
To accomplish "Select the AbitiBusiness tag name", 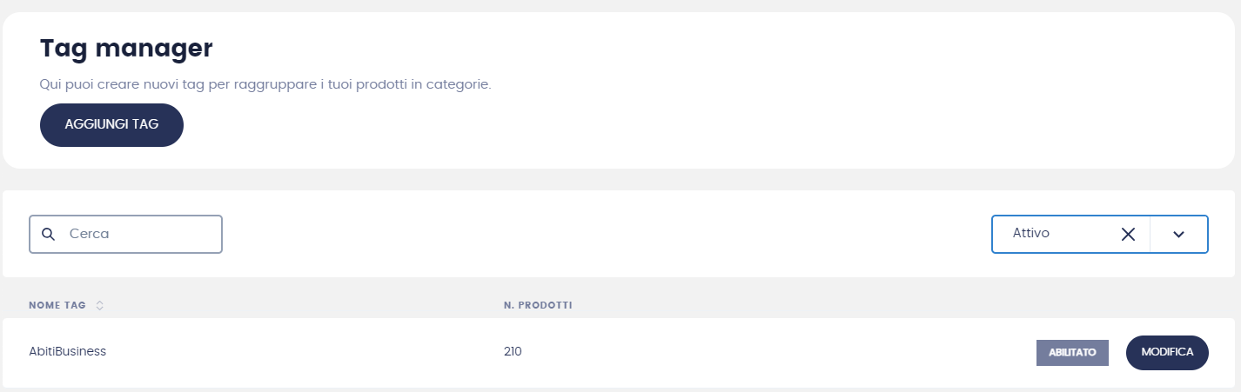I will pyautogui.click(x=68, y=351).
